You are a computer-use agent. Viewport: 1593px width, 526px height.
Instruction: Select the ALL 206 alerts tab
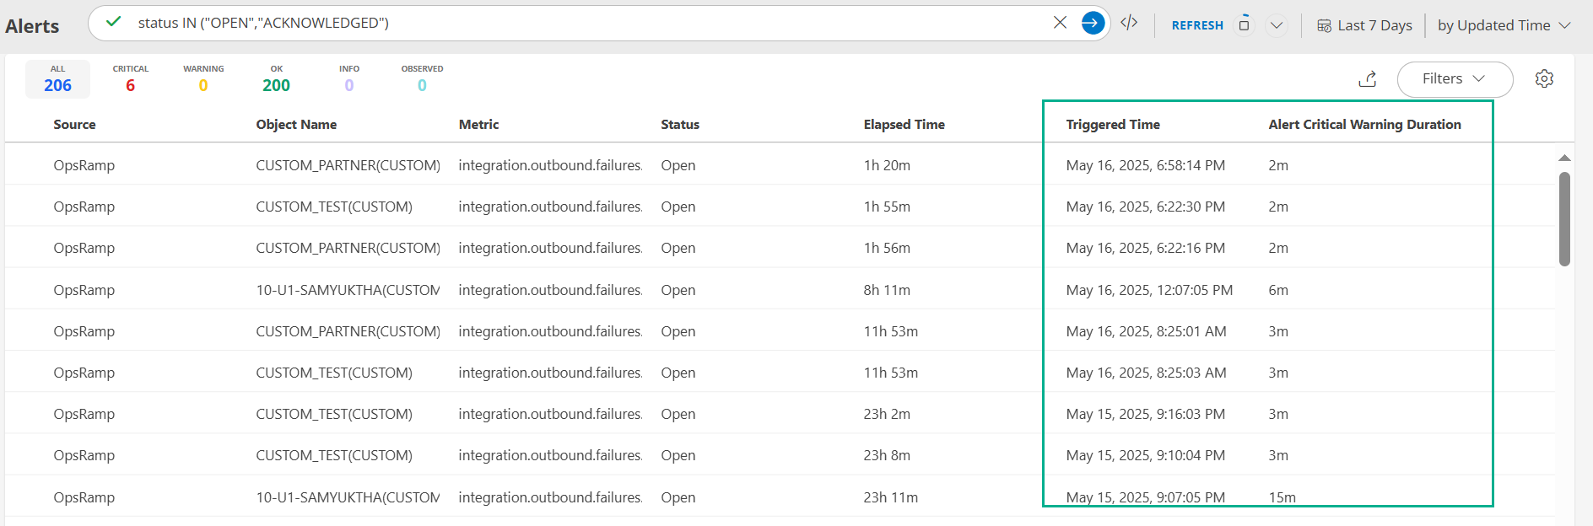point(57,79)
